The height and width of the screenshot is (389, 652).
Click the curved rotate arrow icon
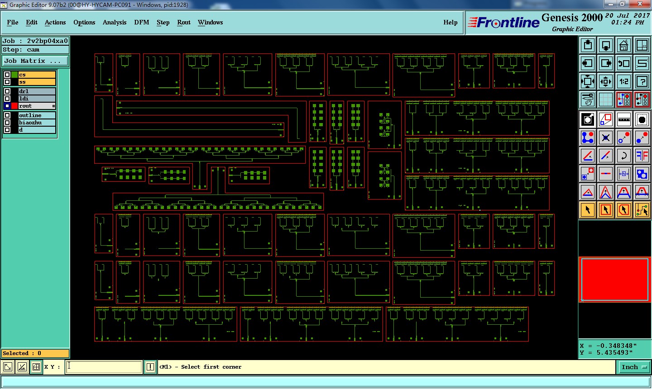click(x=624, y=156)
